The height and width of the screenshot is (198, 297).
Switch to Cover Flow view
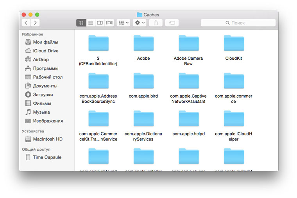(x=109, y=23)
